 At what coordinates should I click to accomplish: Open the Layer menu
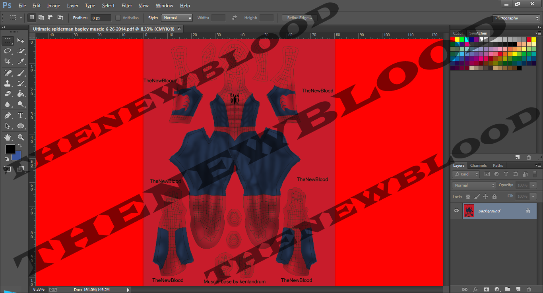[73, 6]
